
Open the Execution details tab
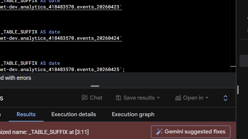click(x=73, y=114)
